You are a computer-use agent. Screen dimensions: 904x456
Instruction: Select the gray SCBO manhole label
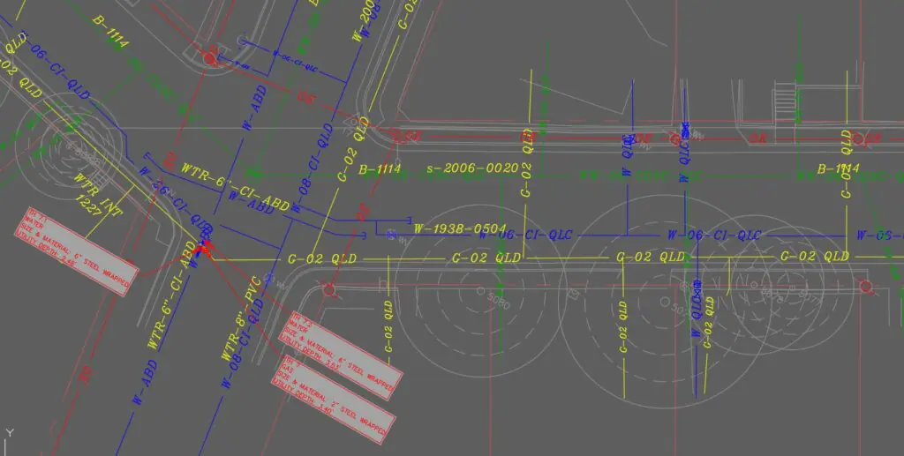500,301
